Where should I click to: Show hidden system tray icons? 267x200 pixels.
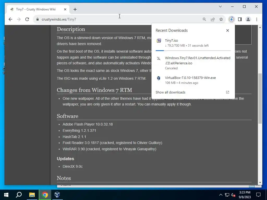click(221, 195)
